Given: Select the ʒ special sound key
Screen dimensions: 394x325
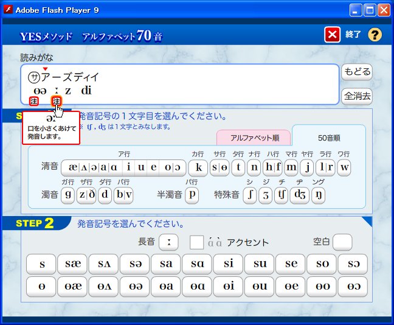Looking at the screenshot, I should 266,195.
